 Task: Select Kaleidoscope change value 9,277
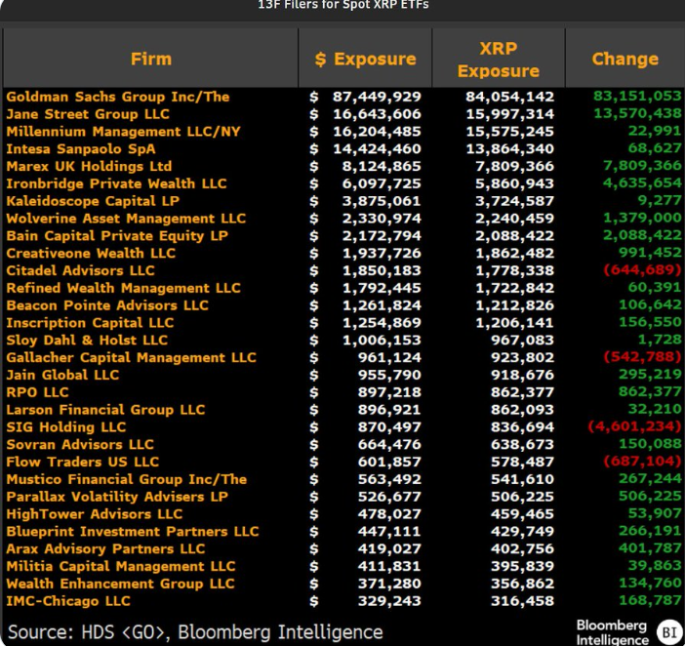coord(661,200)
